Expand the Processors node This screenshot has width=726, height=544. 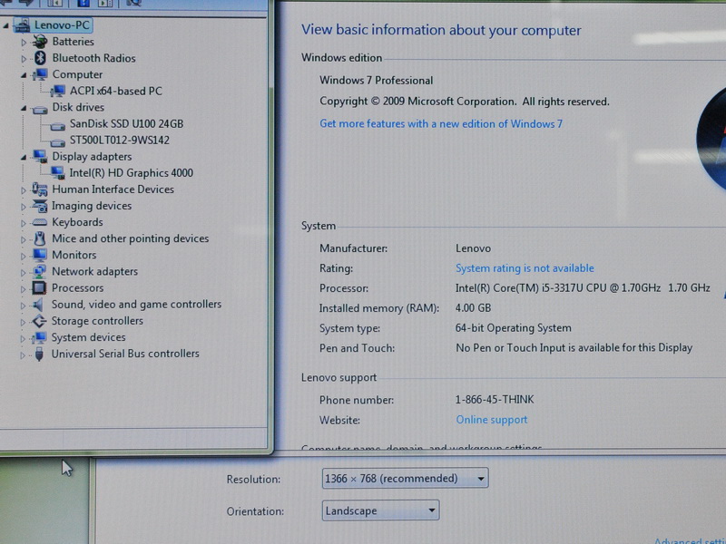[24, 289]
